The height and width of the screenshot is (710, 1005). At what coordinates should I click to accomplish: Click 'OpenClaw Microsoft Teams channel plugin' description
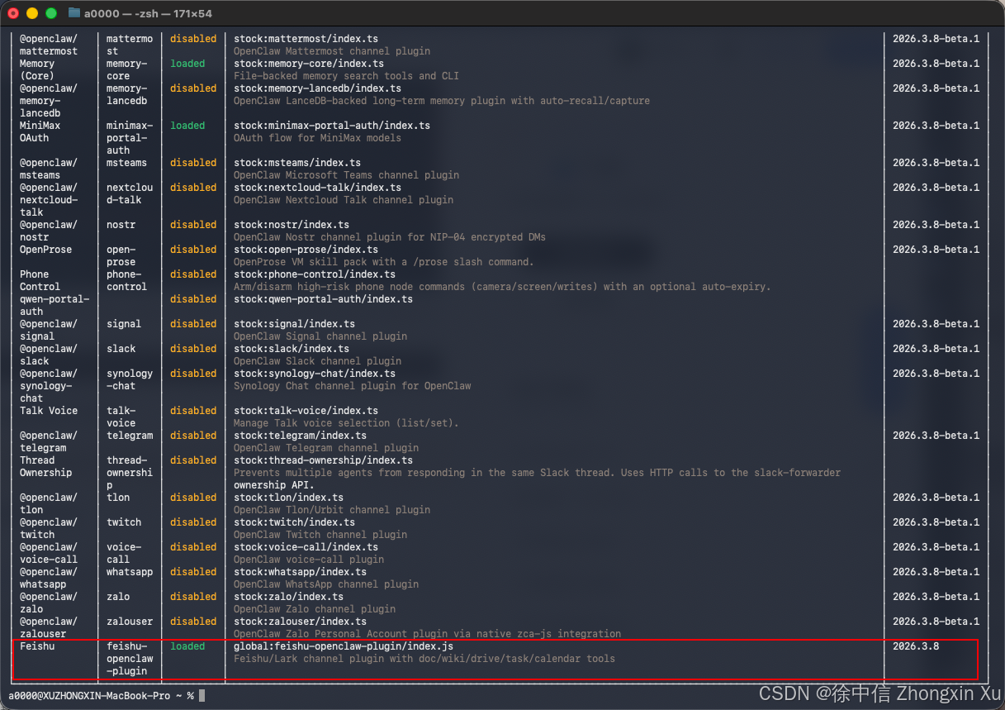click(346, 175)
